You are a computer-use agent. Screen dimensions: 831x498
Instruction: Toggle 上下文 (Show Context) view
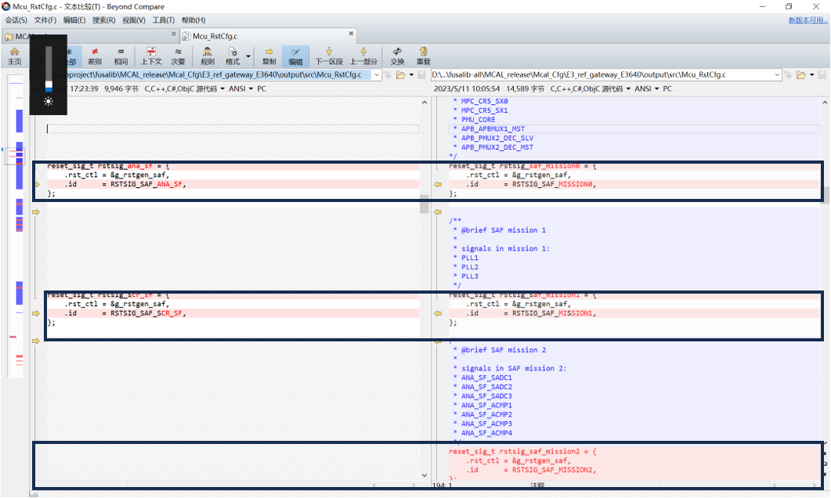[x=151, y=56]
